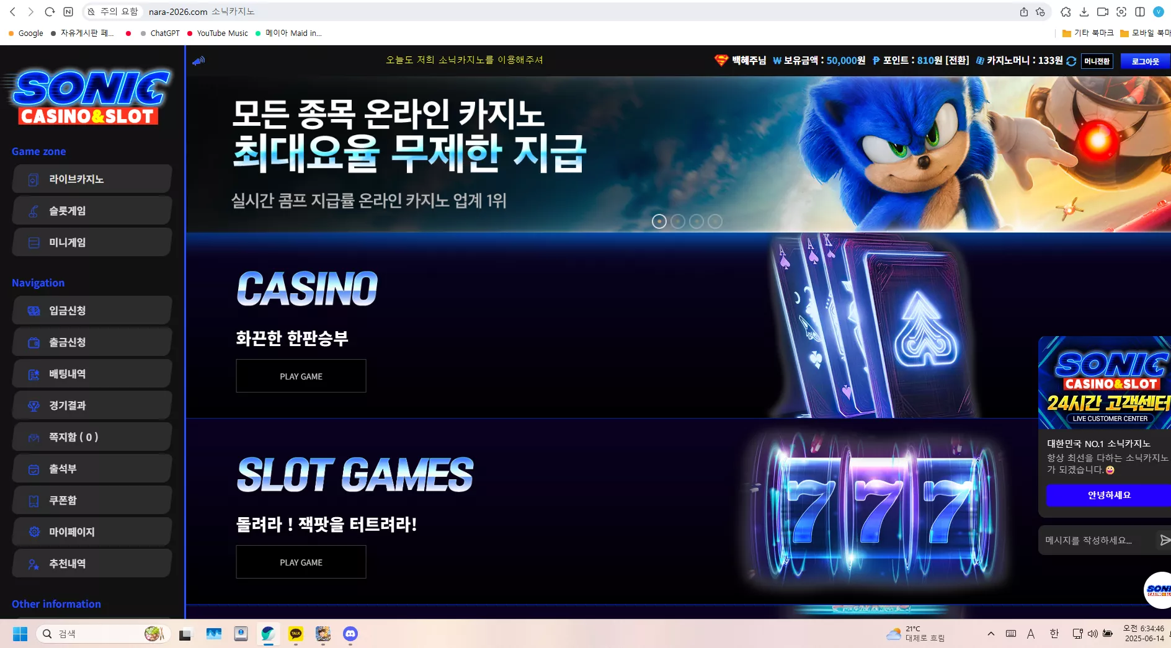Toggle the 한 Korean input mode indicator
This screenshot has width=1171, height=648.
tap(1054, 634)
